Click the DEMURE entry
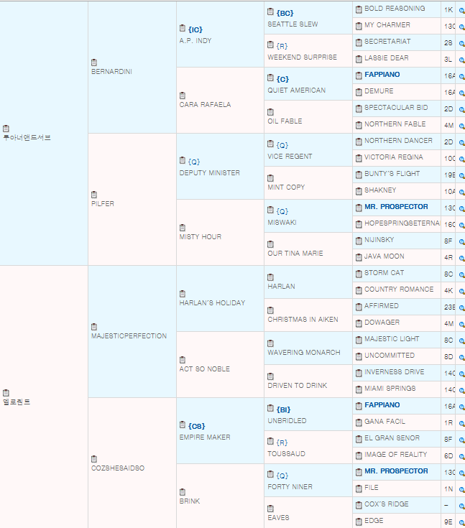 click(379, 91)
